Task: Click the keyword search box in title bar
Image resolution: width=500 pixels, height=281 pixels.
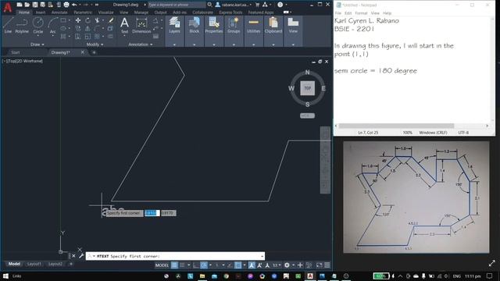Action: click(177, 5)
